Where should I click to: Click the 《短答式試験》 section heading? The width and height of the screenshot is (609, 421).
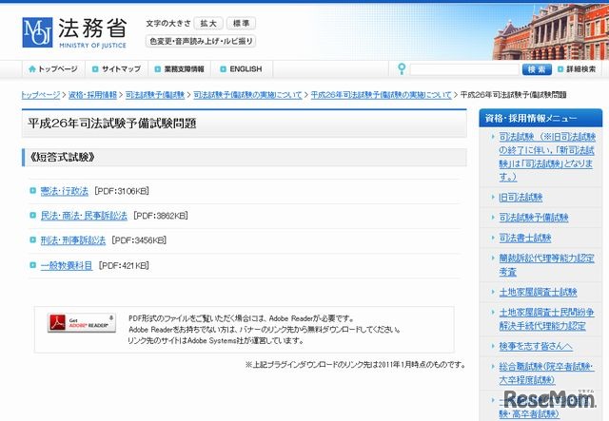click(x=62, y=157)
